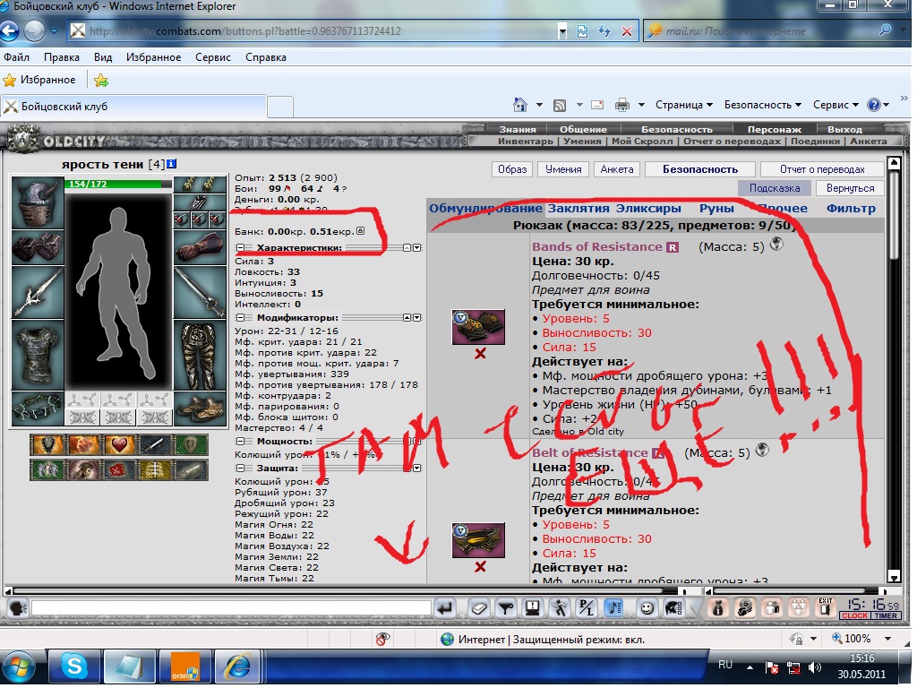Click the globe icon beside Bands of Resistance
Screen dimensions: 917x688
point(776,245)
